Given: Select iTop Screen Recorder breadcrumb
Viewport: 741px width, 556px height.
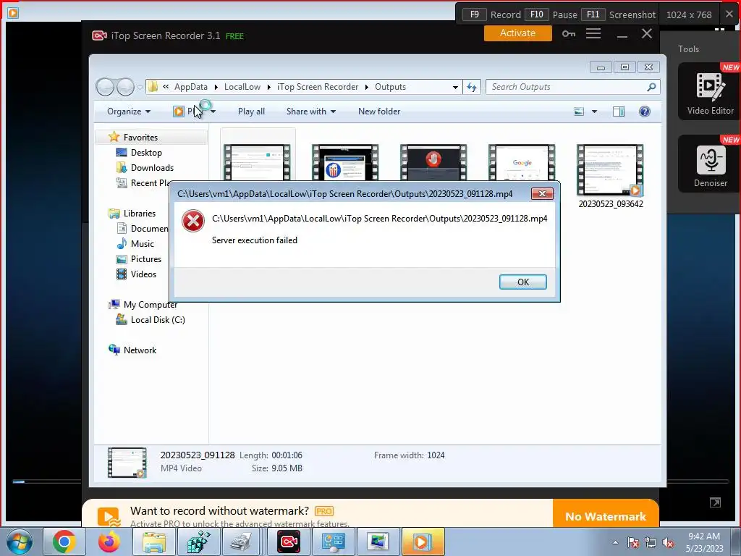Looking at the screenshot, I should tap(318, 87).
